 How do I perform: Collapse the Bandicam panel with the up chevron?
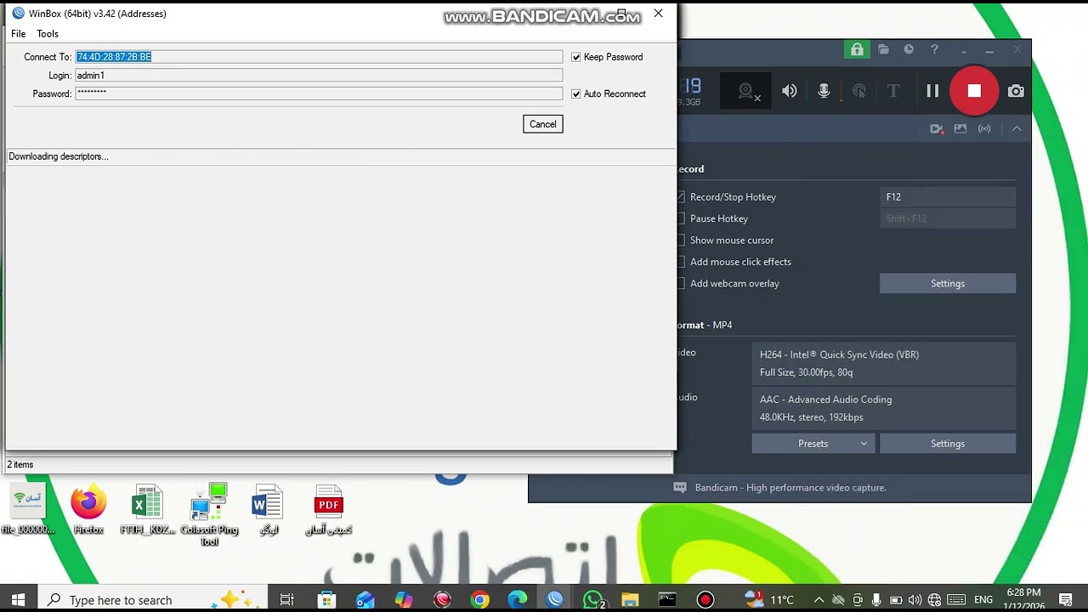[x=1017, y=129]
